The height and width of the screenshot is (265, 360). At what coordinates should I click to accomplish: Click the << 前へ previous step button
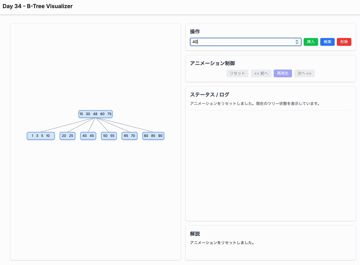pyautogui.click(x=261, y=73)
